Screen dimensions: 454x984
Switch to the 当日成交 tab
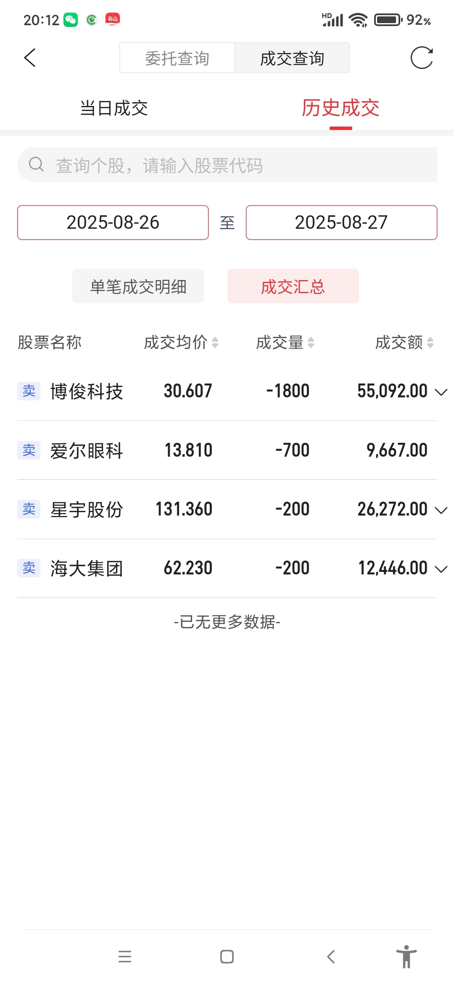(114, 108)
